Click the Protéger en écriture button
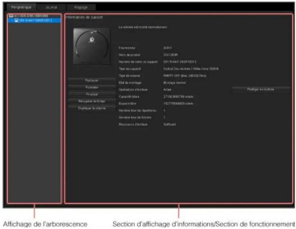 (261, 89)
